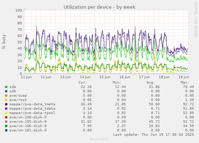Click the purple pve-data_tdata legend swatch
This screenshot has height=143, width=199.
(x=6, y=109)
